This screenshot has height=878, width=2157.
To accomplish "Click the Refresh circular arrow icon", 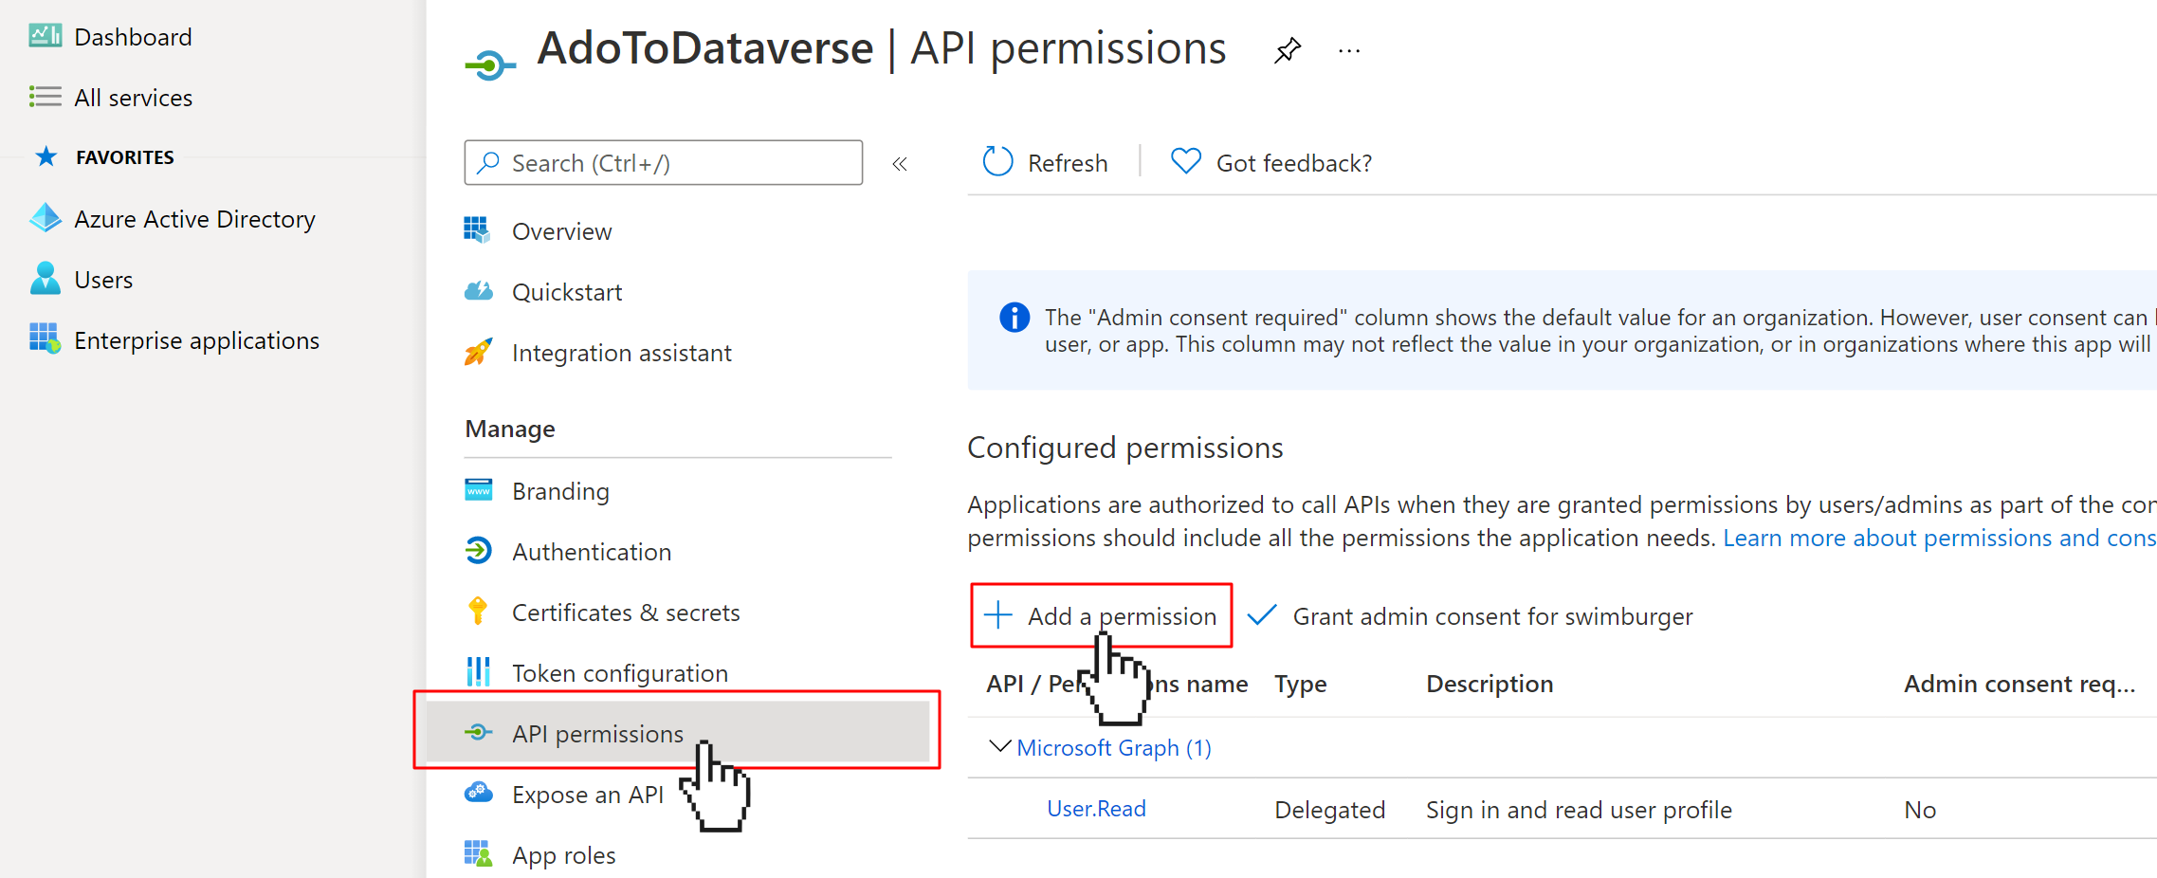I will pos(997,162).
